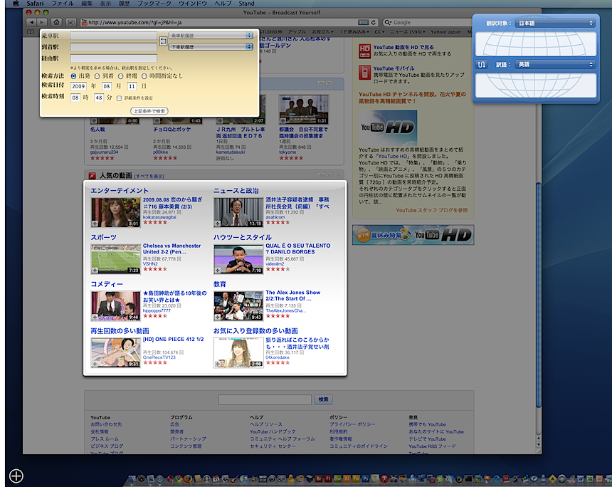
Task: Open the ウインドウ menu
Action: pyautogui.click(x=193, y=4)
